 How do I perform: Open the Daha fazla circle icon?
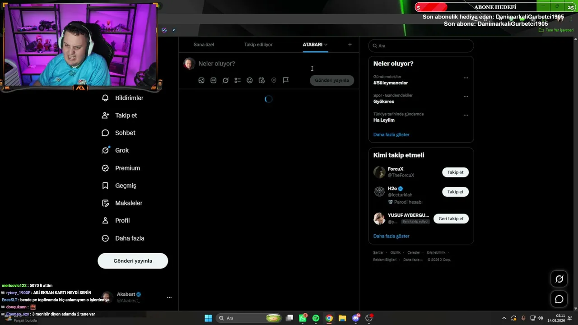coord(105,238)
